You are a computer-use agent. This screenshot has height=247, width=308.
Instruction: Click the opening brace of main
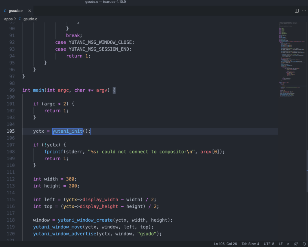114,90
